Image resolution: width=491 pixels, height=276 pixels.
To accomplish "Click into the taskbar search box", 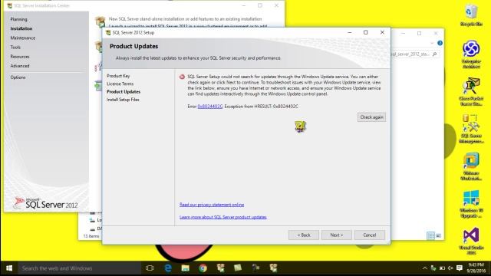I will coord(79,268).
